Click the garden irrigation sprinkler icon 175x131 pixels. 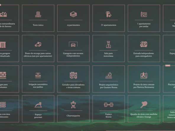38,75
